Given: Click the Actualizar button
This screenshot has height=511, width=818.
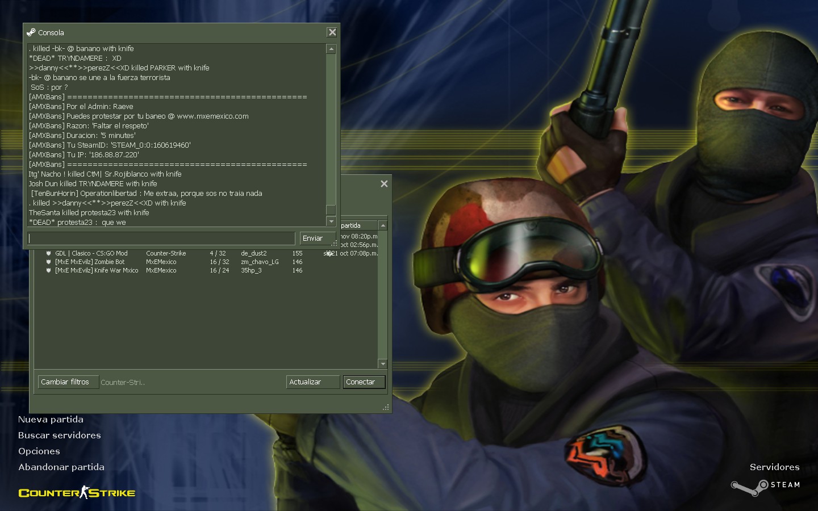Looking at the screenshot, I should click(313, 382).
